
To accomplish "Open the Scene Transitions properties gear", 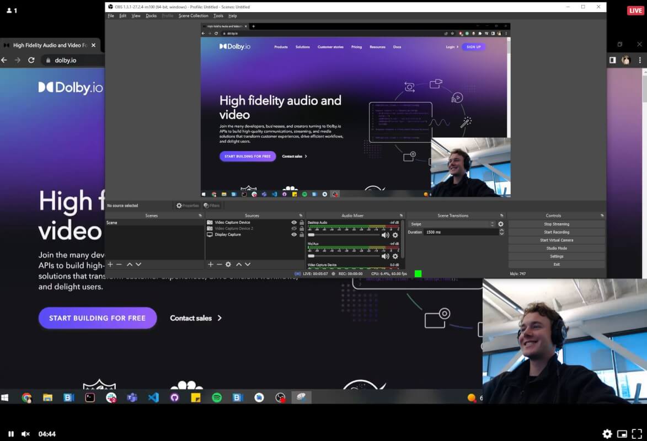I will (x=501, y=224).
